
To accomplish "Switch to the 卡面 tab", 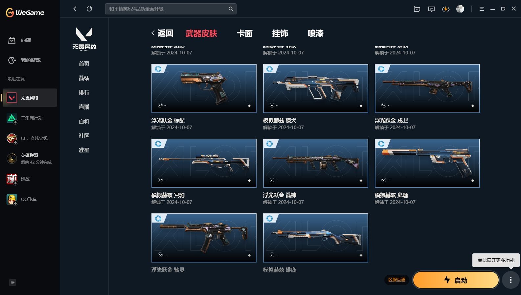I will [245, 33].
